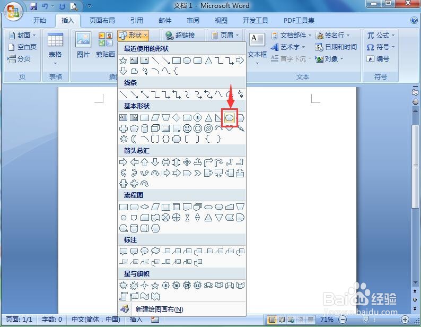Select the 5-point star in Stars and Banners
421x327 pixels.
click(155, 285)
